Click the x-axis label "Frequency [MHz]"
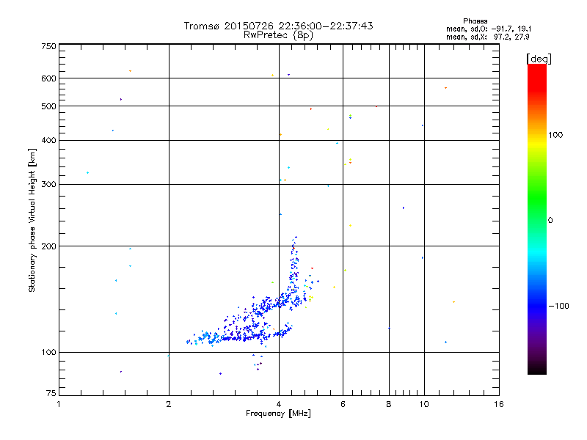This screenshot has height=440, width=587. click(x=278, y=414)
